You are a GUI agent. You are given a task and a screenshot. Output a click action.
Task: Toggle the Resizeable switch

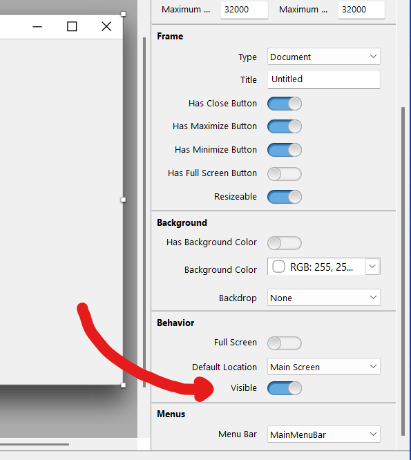point(285,197)
